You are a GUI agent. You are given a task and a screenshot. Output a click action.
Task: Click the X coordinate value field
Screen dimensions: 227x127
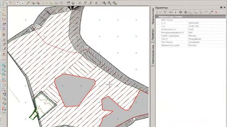coord(207,23)
